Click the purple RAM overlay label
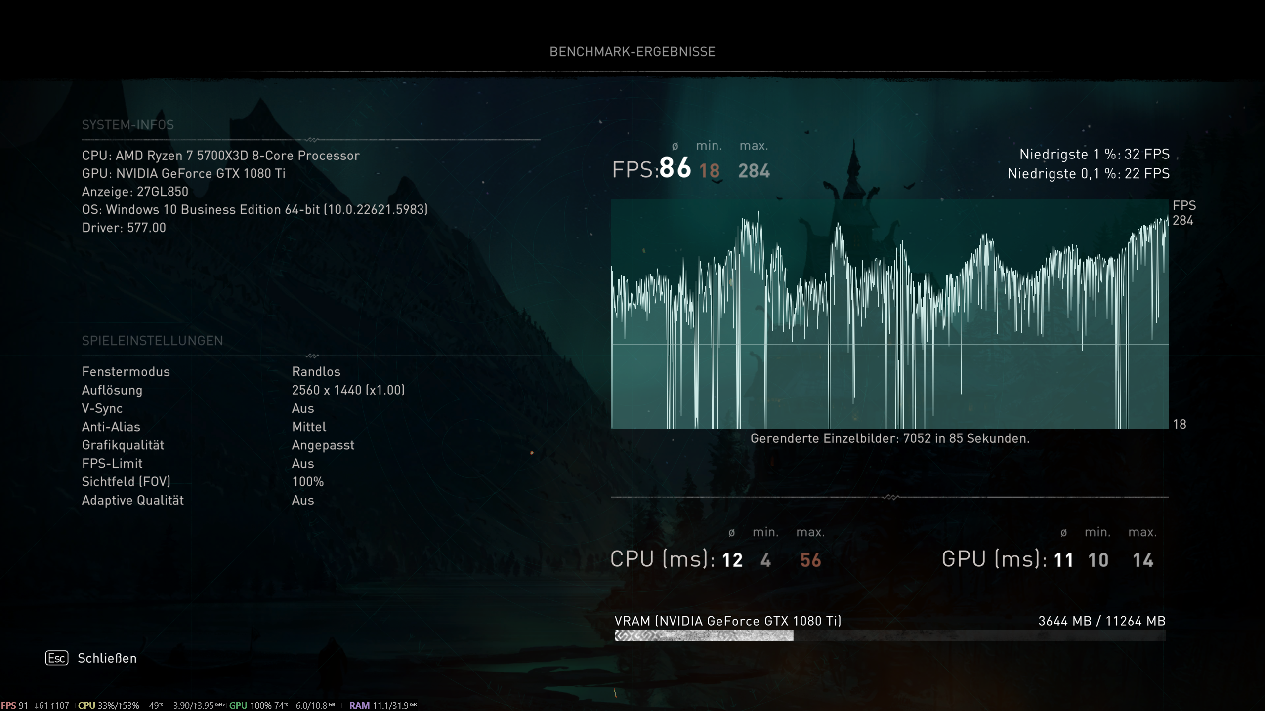 [359, 705]
